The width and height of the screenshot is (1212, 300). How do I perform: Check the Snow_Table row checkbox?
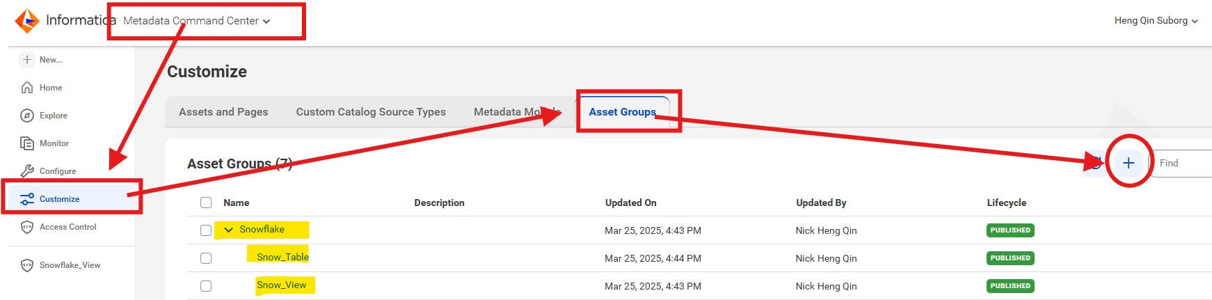point(206,258)
